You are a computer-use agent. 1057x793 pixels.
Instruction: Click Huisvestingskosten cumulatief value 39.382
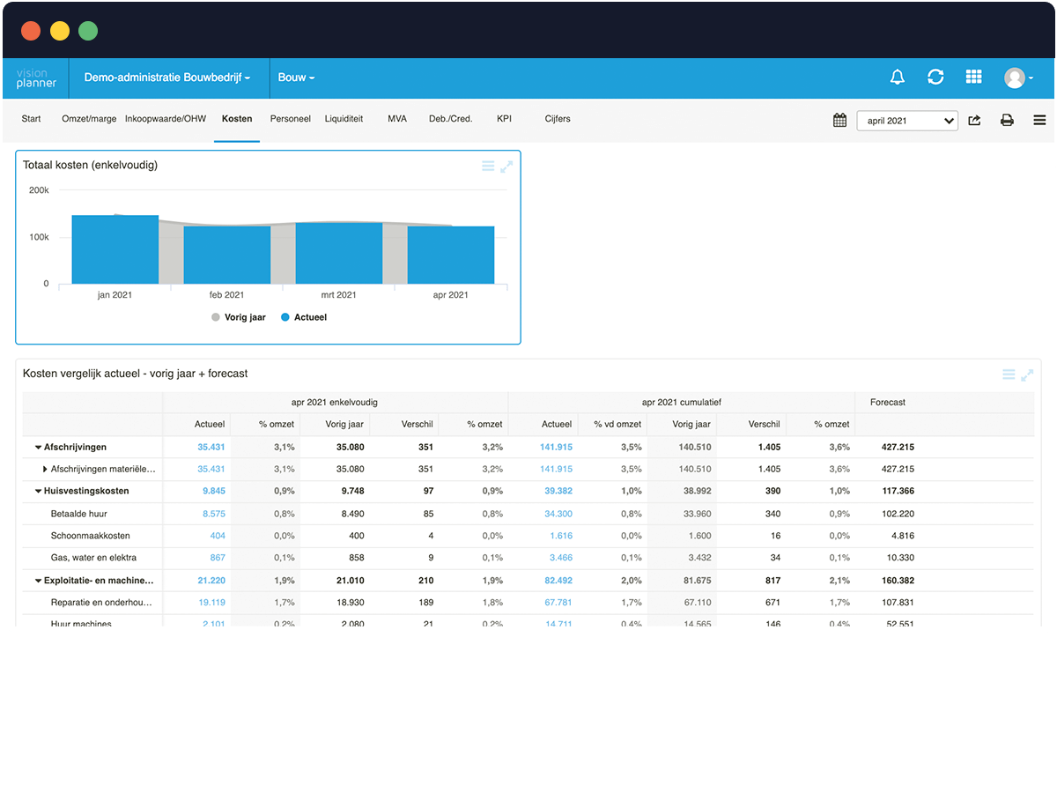(x=558, y=492)
